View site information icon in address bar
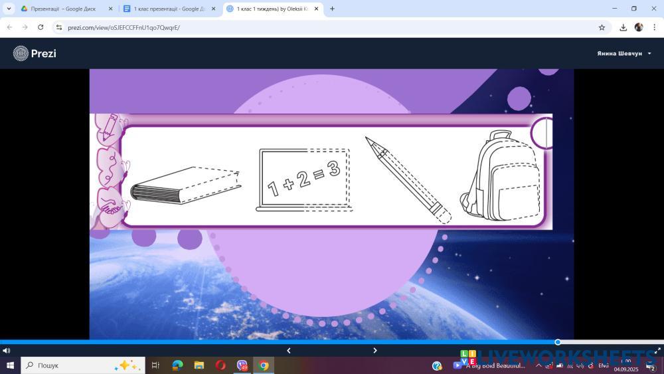 click(59, 27)
